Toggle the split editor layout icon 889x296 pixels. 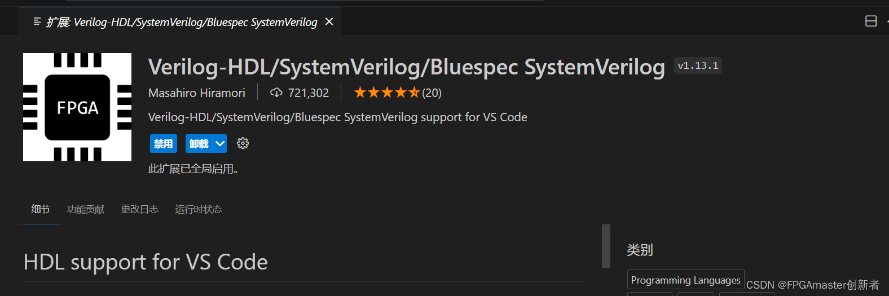871,21
